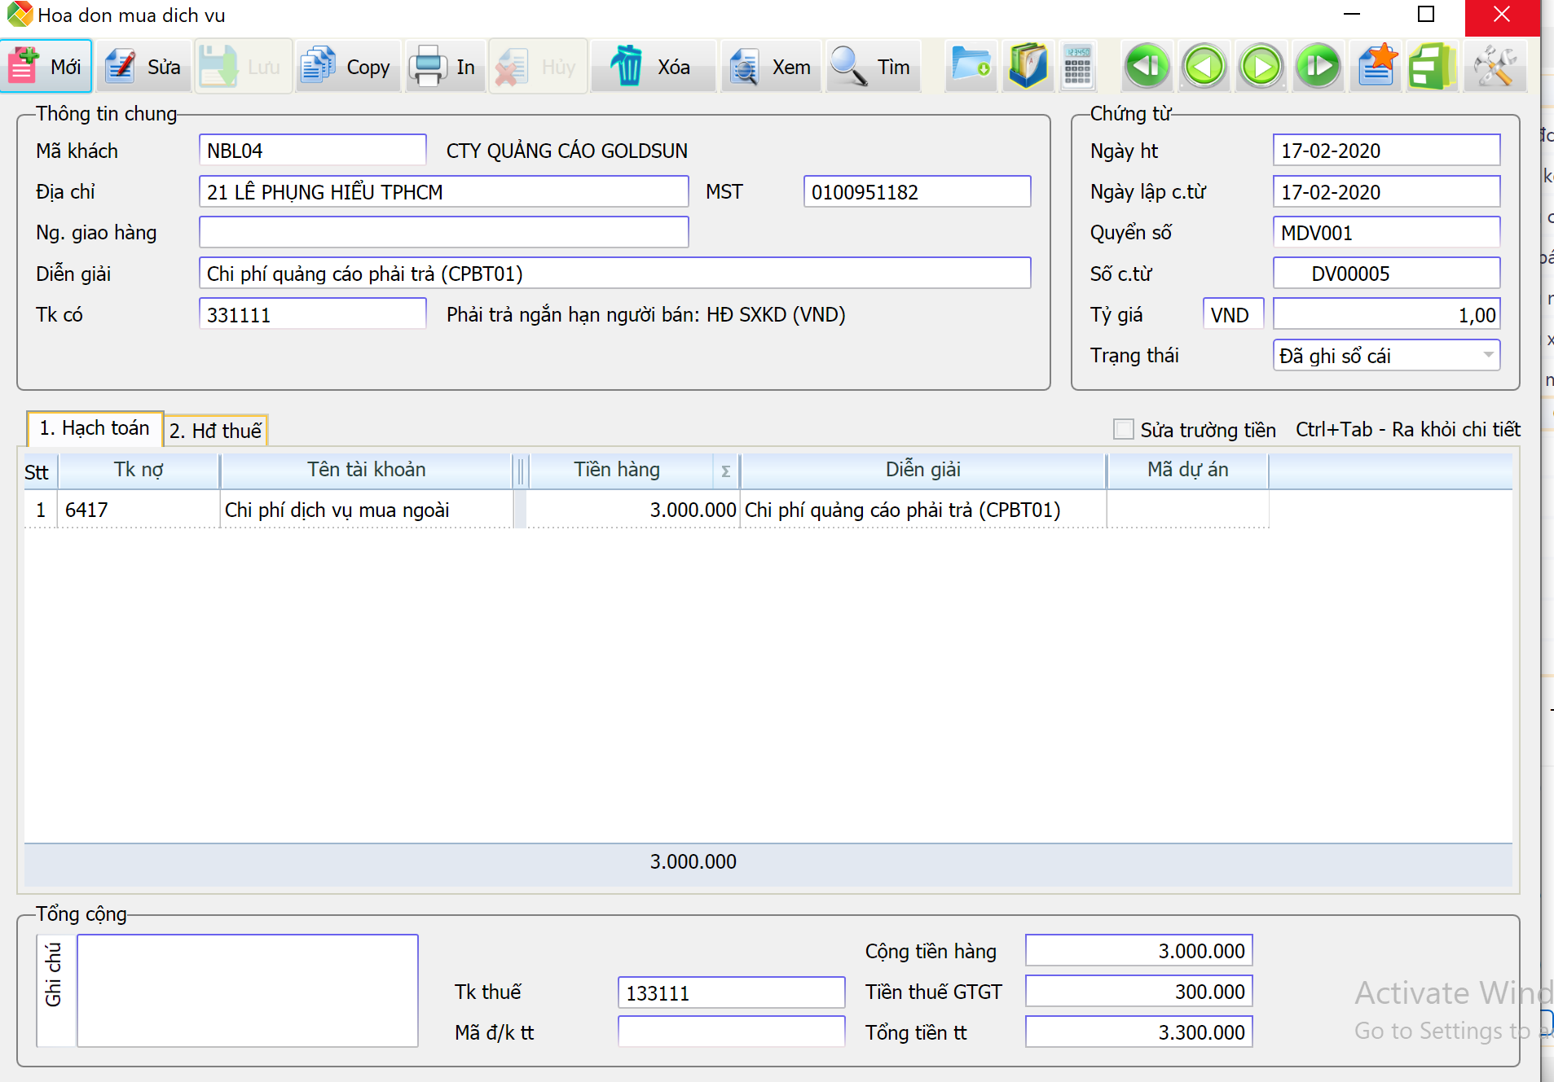This screenshot has width=1554, height=1082.
Task: Expand the Trạng thái dropdown
Action: pyautogui.click(x=1488, y=356)
